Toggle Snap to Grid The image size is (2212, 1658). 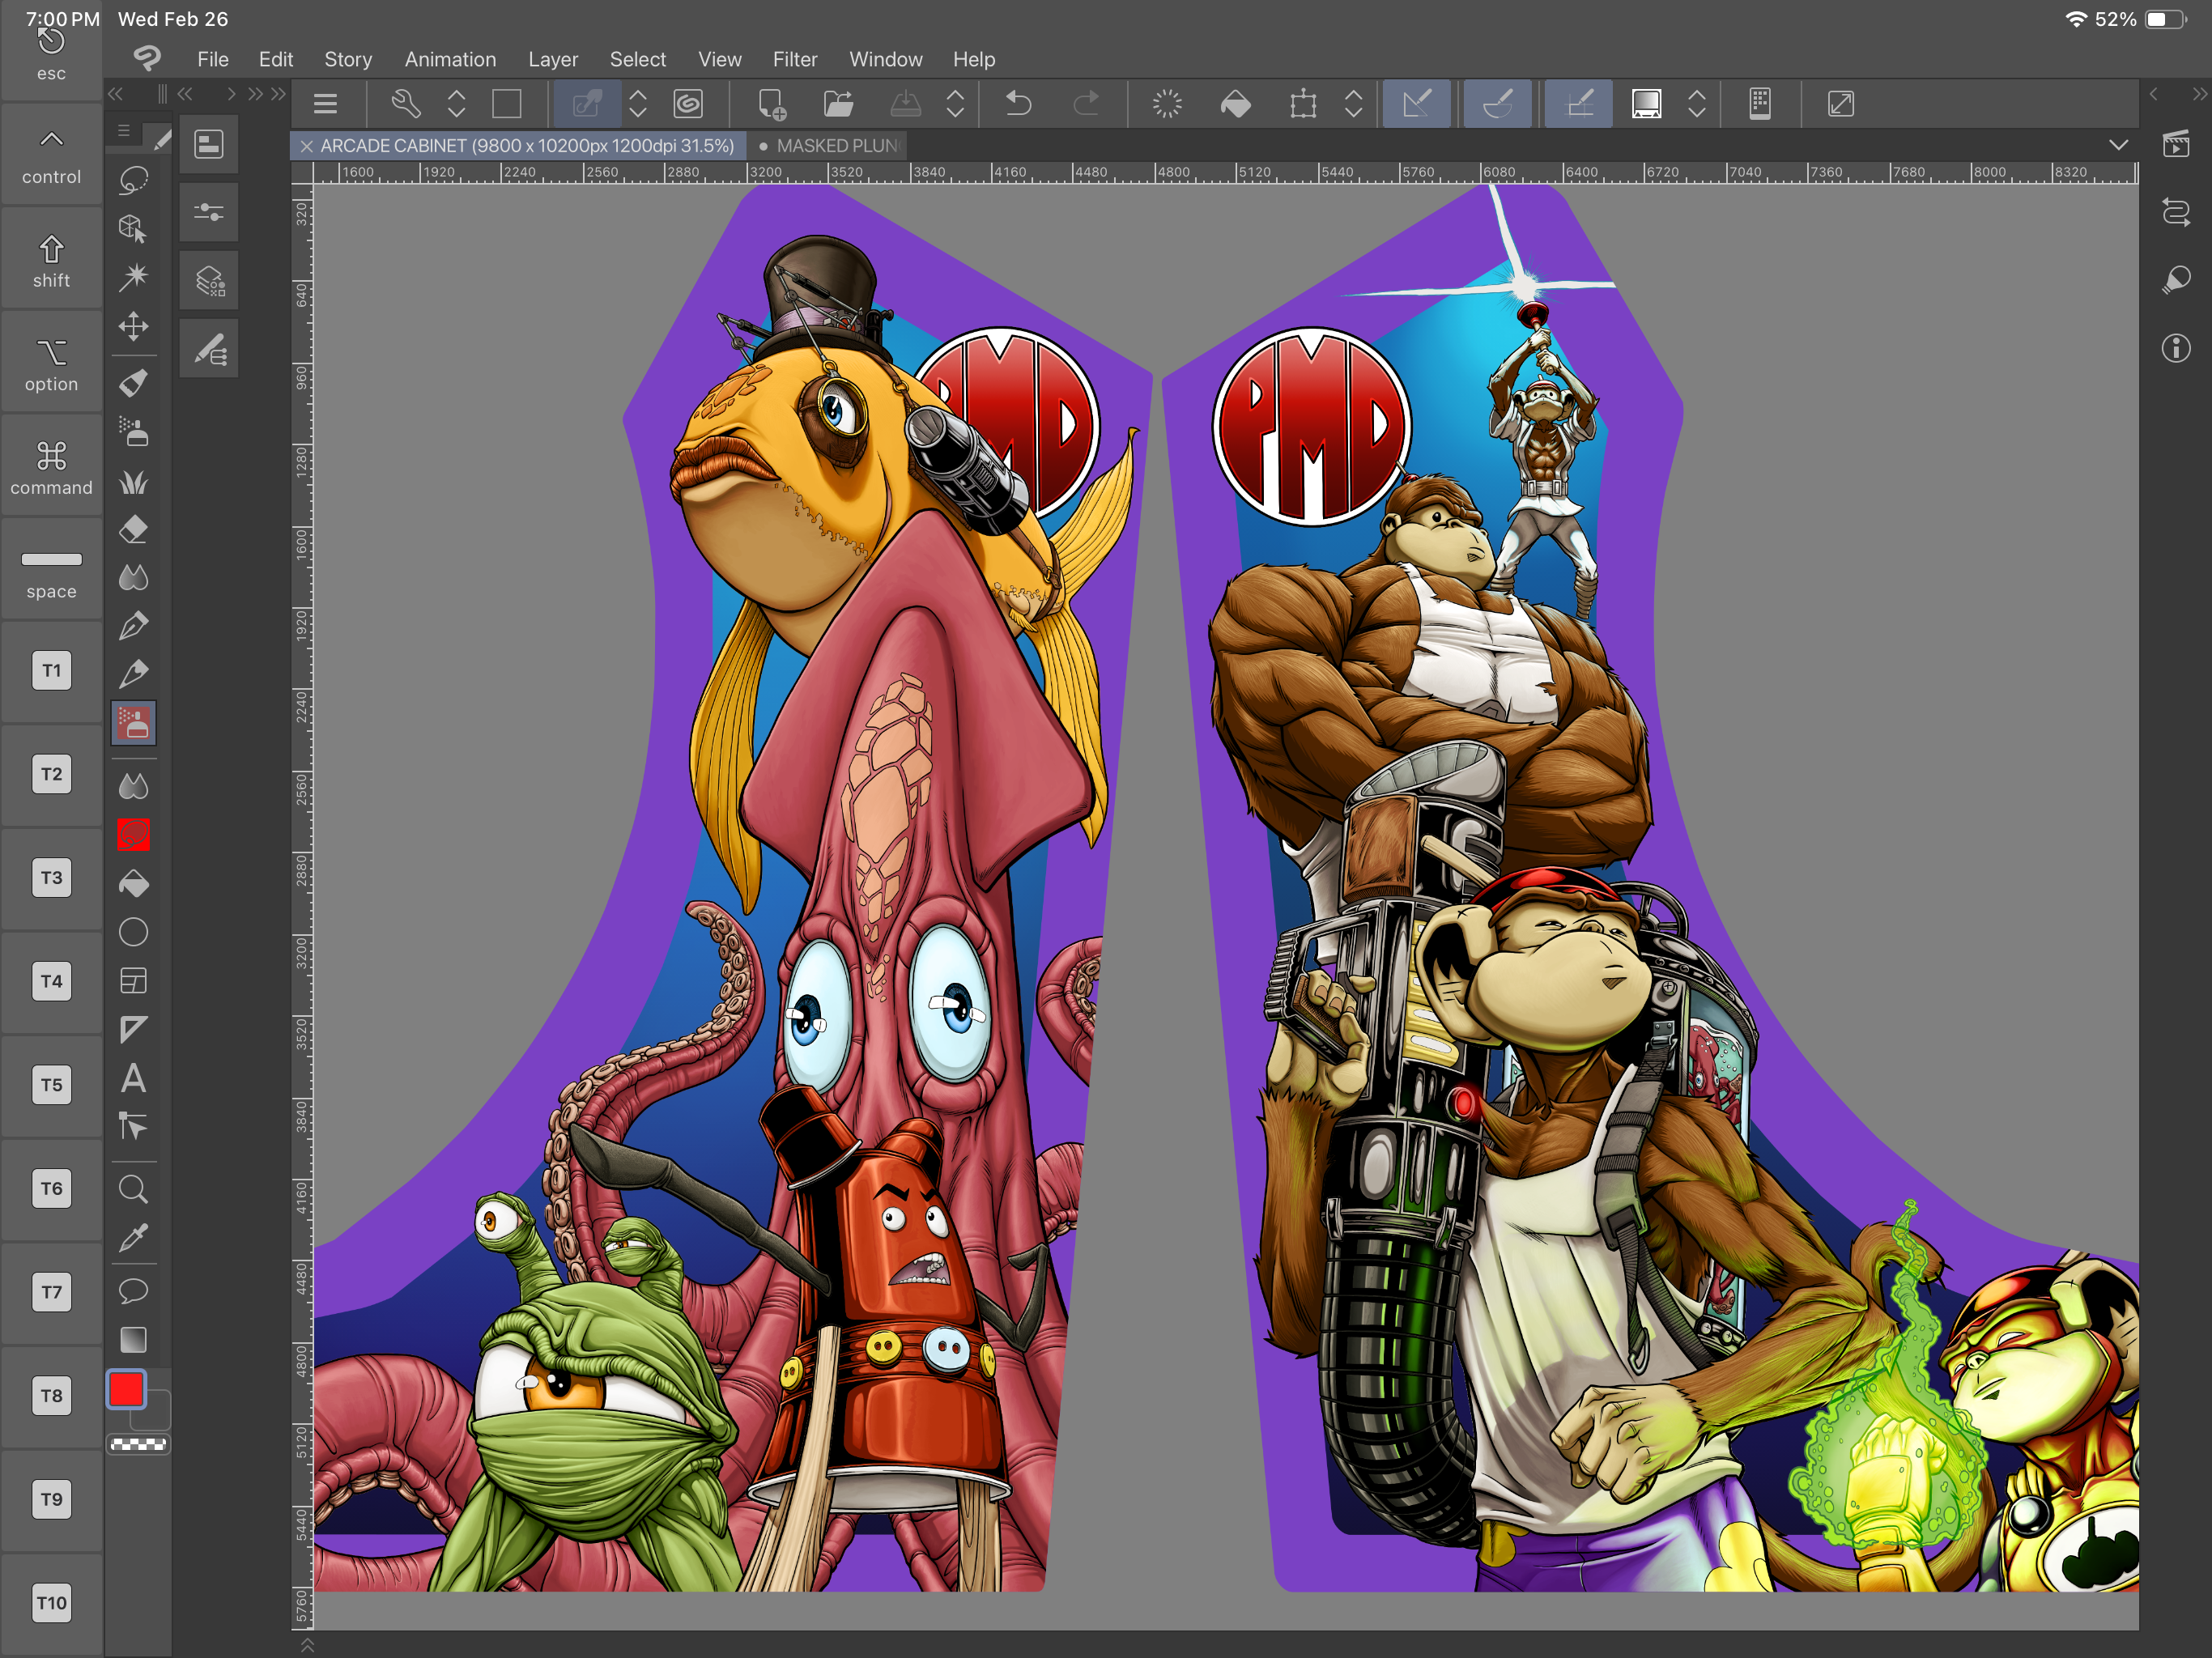1578,103
